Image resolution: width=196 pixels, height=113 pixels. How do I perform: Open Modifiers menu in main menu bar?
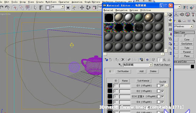coord(51,2)
